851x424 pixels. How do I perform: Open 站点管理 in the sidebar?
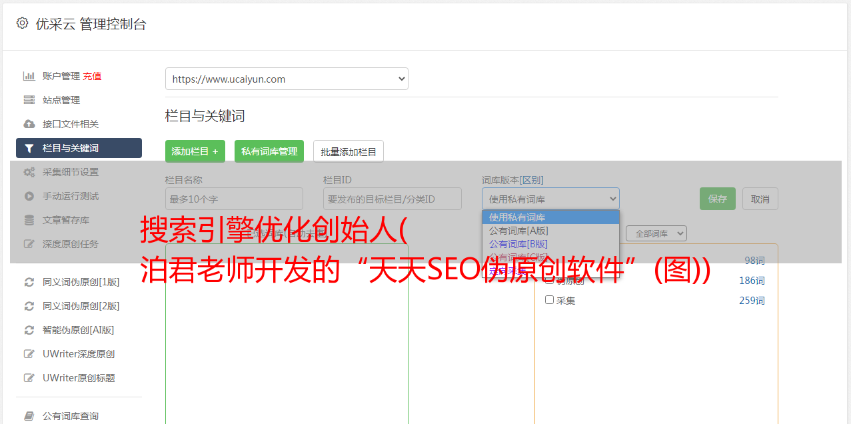pyautogui.click(x=61, y=100)
